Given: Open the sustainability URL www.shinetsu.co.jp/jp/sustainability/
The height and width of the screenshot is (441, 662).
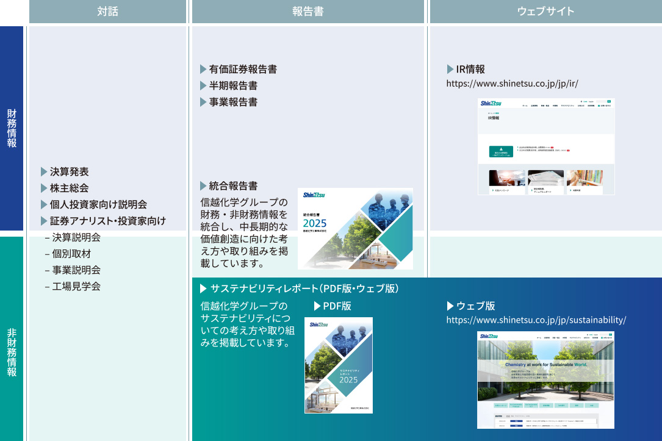Looking at the screenshot, I should [536, 320].
